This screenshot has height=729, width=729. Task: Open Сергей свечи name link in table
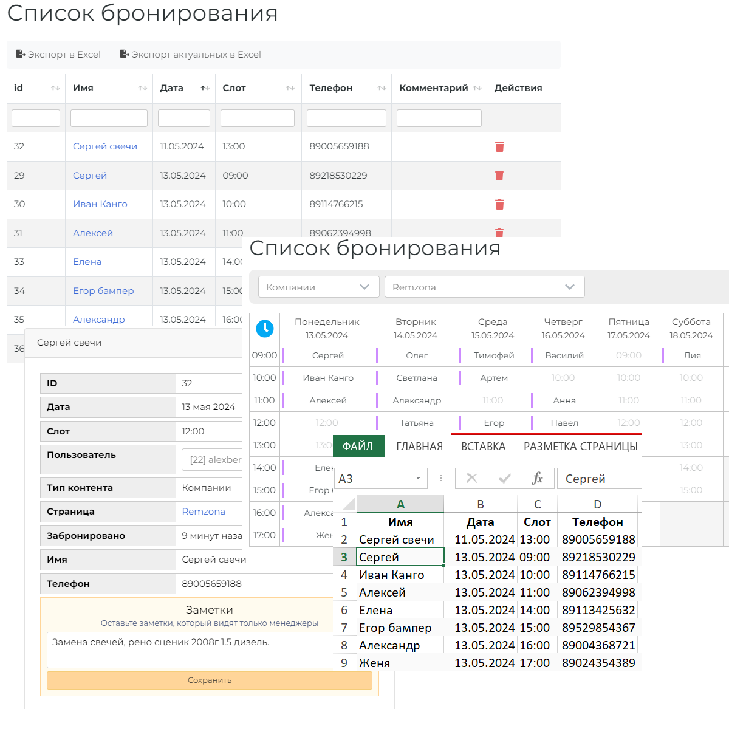[105, 146]
